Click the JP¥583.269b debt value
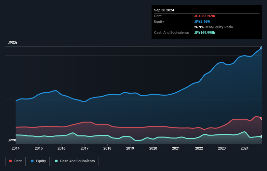 pos(205,16)
